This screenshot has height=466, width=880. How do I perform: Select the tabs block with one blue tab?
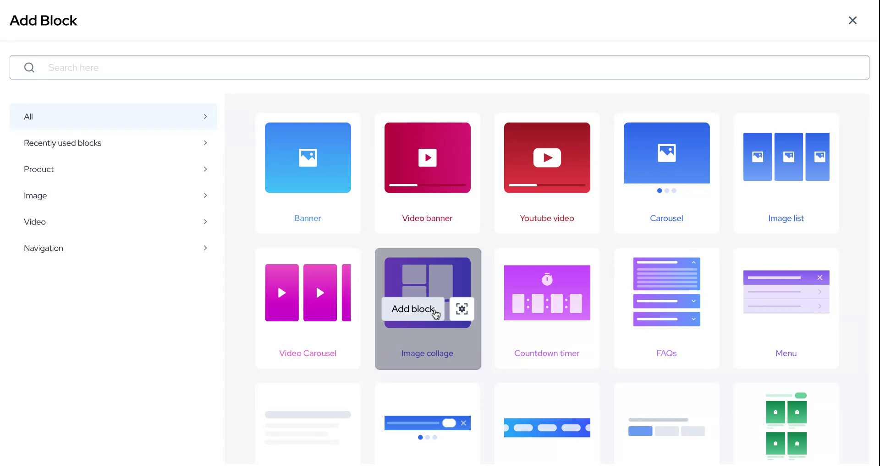click(x=667, y=427)
